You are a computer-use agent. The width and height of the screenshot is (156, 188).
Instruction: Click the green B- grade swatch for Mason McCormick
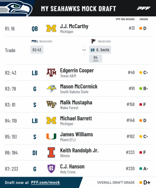pyautogui.click(x=140, y=88)
